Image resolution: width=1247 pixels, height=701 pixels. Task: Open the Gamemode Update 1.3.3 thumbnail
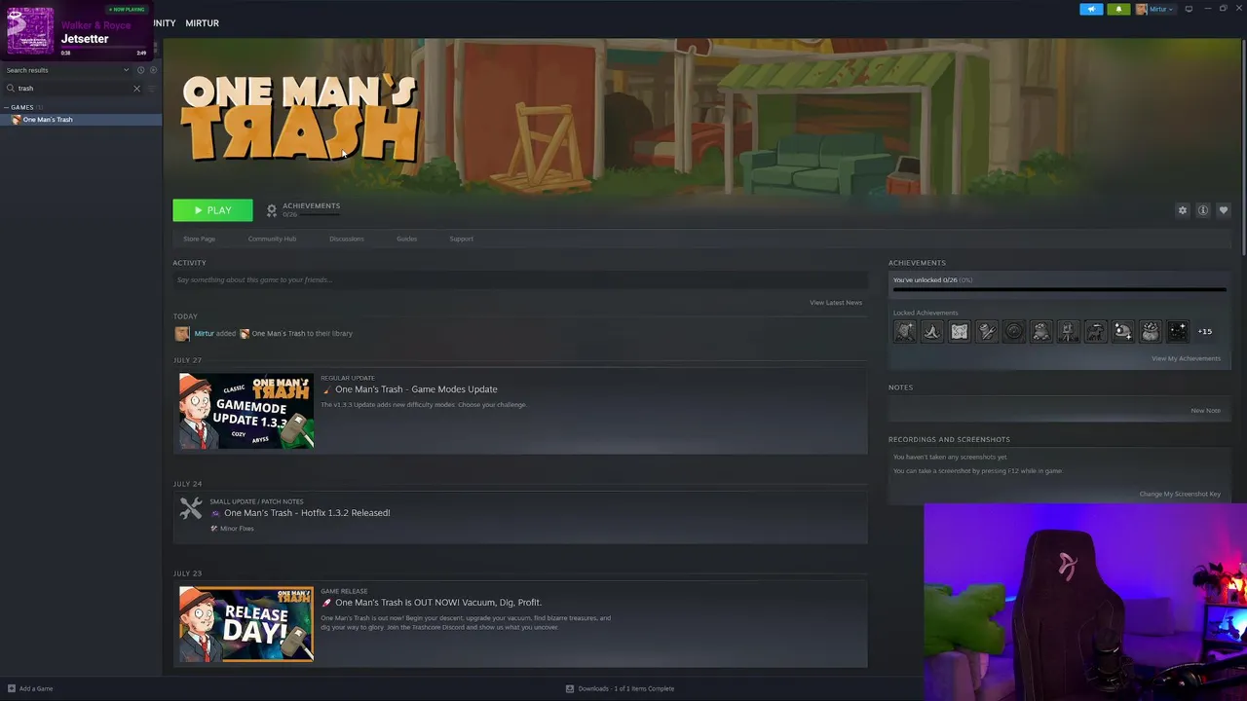(x=246, y=411)
